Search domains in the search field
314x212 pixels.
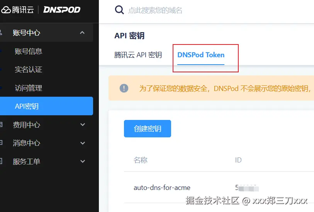[x=155, y=10]
